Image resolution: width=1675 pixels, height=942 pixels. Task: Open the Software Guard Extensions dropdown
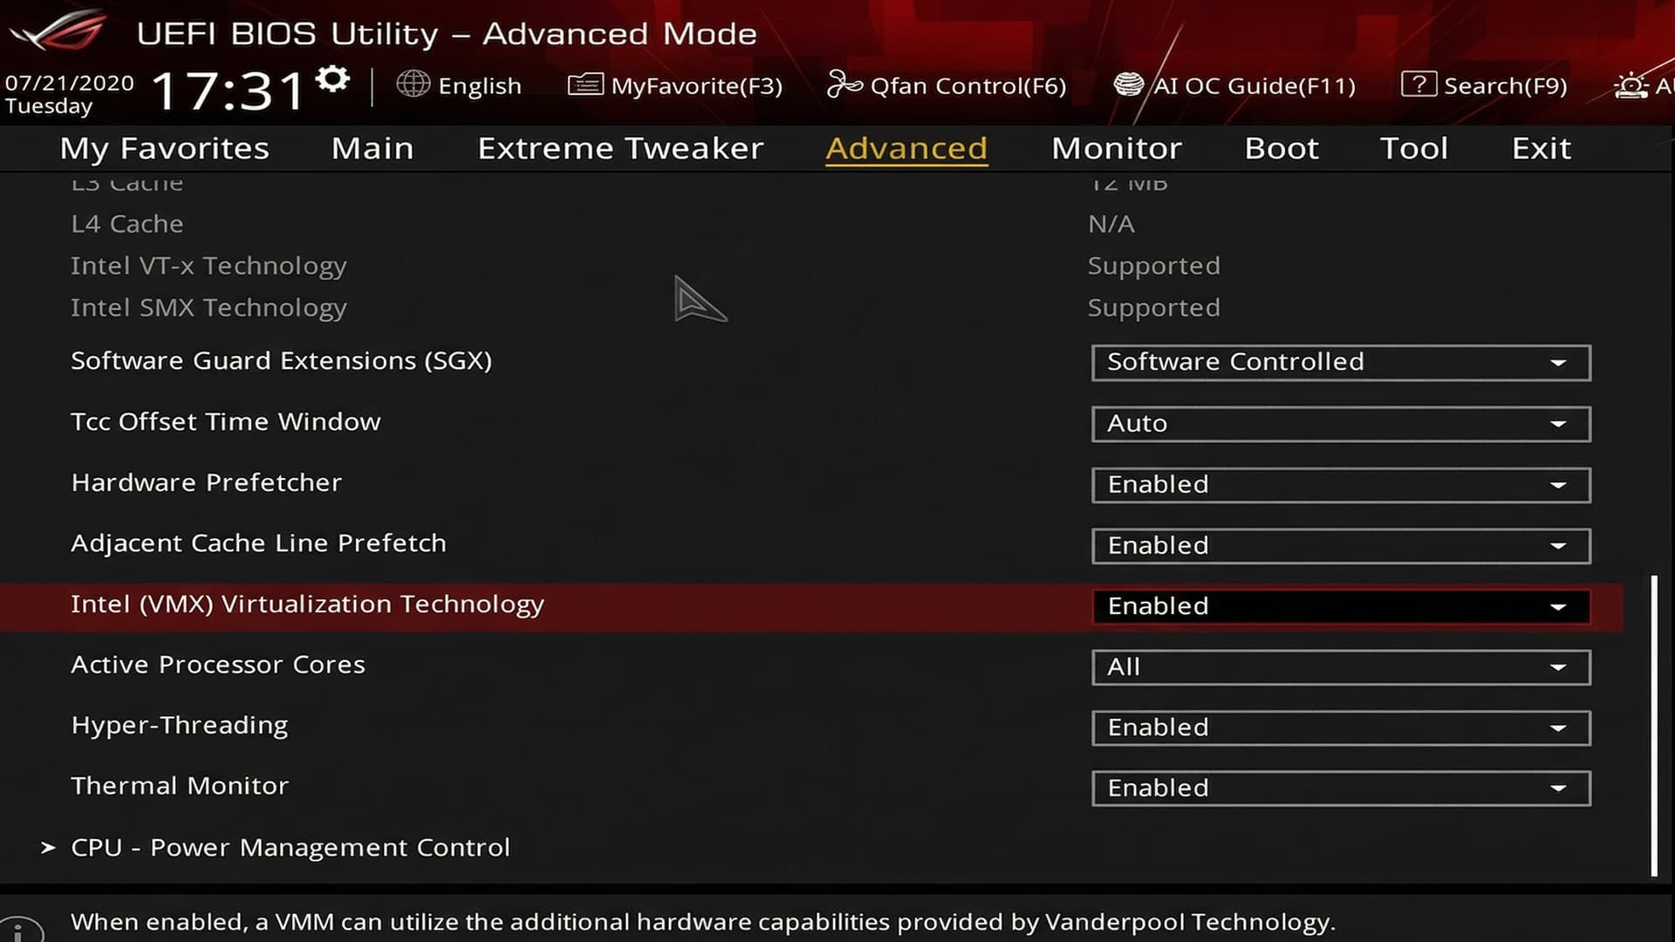1340,362
